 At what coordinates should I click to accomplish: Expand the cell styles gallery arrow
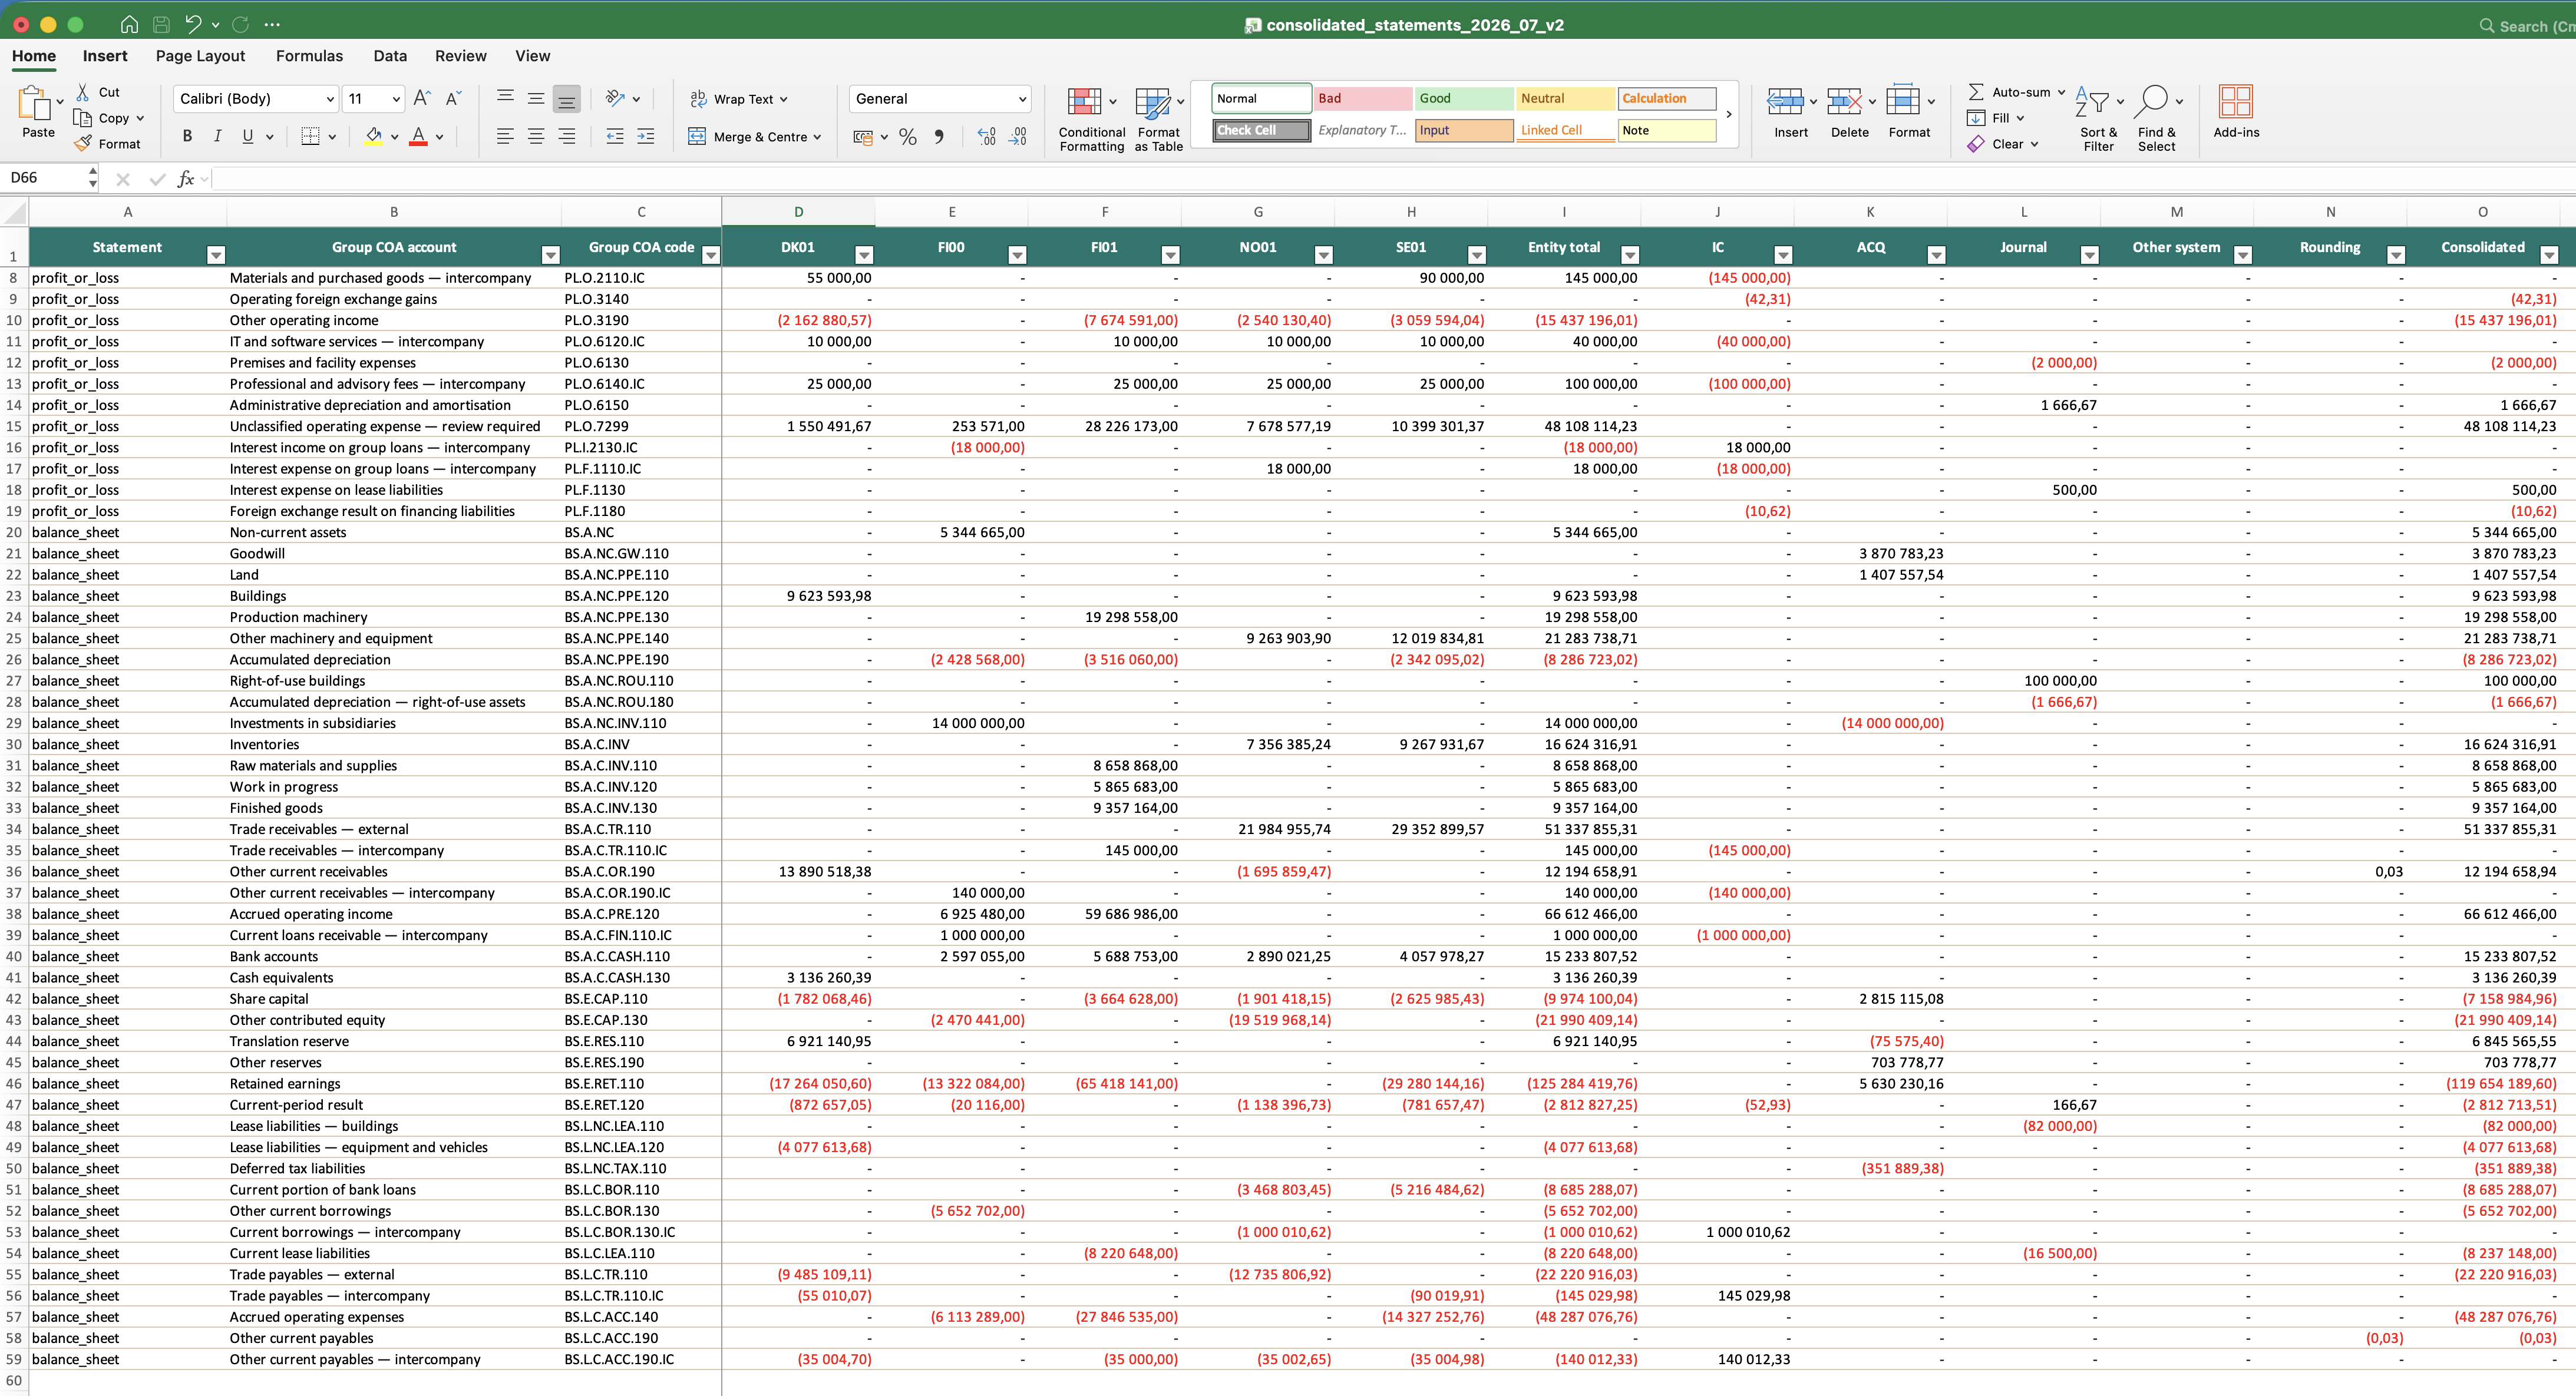(x=1729, y=114)
